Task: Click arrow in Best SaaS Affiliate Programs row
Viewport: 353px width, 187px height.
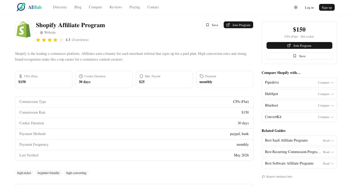Action: pos(332,141)
